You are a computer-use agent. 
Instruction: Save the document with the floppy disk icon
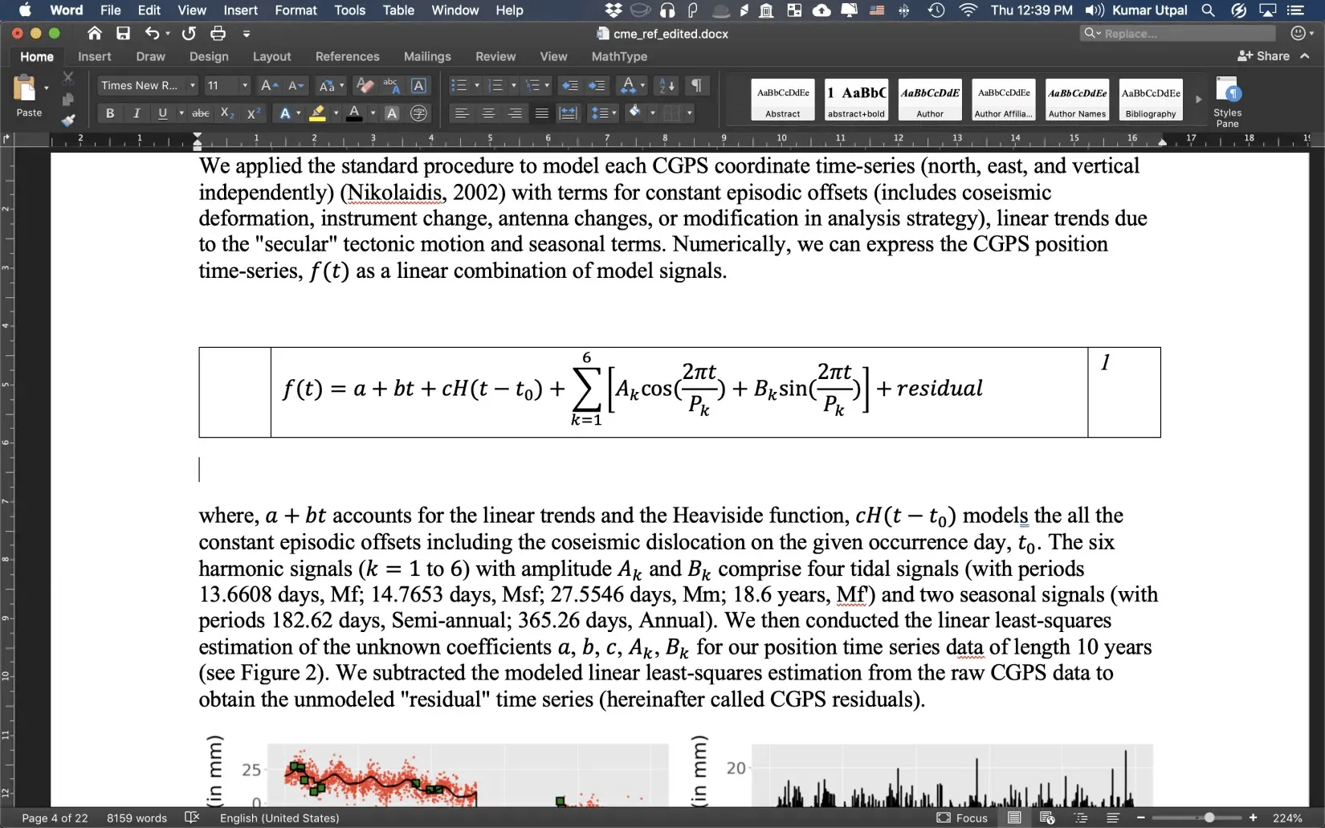(x=123, y=34)
